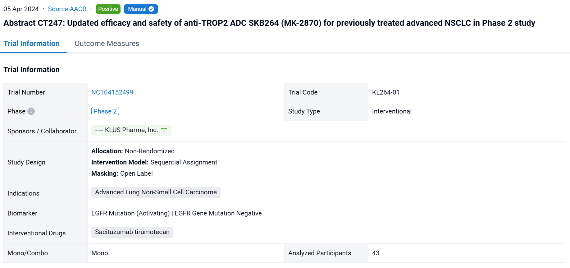Open trial NCT04152499 link

click(x=112, y=92)
